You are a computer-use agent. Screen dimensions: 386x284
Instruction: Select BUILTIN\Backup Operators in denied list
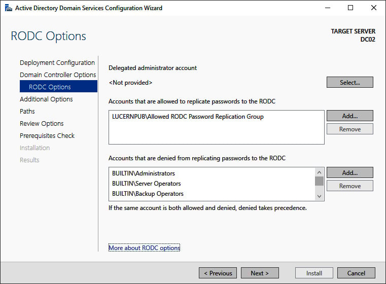coord(148,194)
